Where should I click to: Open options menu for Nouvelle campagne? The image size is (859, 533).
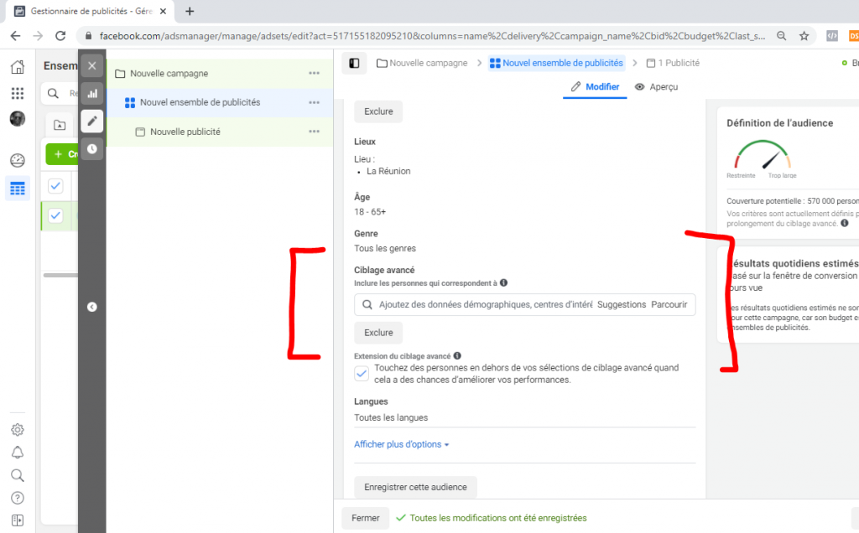(314, 74)
